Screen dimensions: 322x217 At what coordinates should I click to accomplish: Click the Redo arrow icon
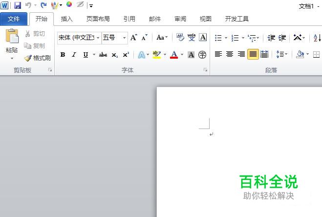(x=43, y=5)
